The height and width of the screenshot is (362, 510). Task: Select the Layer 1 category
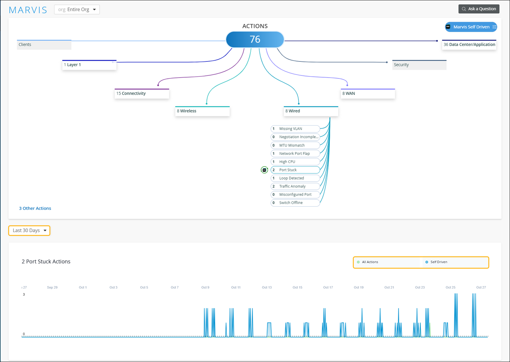(x=89, y=65)
